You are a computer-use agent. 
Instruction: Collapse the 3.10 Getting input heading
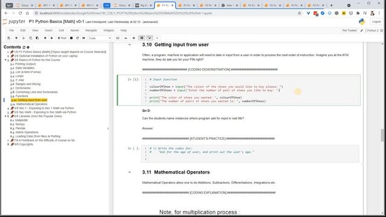pos(130,45)
